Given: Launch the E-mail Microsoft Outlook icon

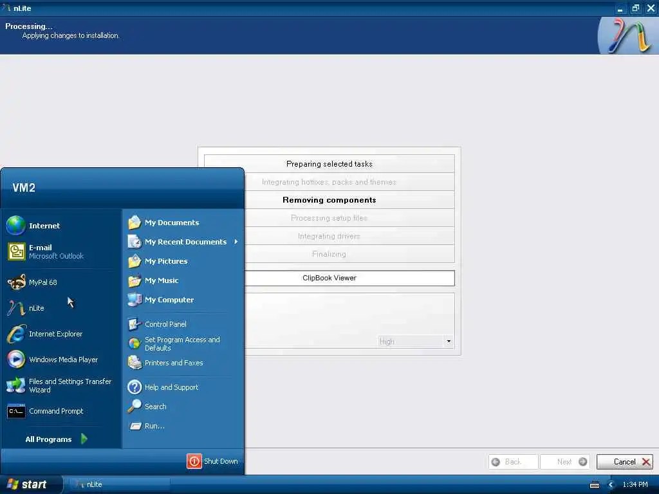Looking at the screenshot, I should click(x=16, y=252).
